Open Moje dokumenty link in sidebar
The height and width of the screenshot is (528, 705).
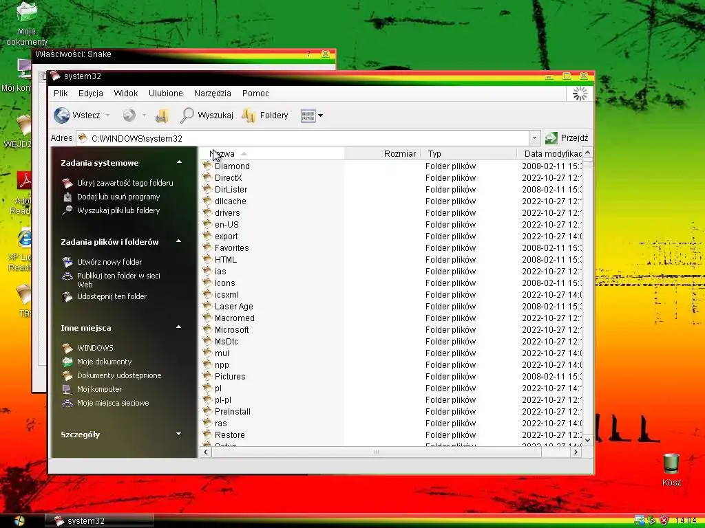click(x=105, y=362)
